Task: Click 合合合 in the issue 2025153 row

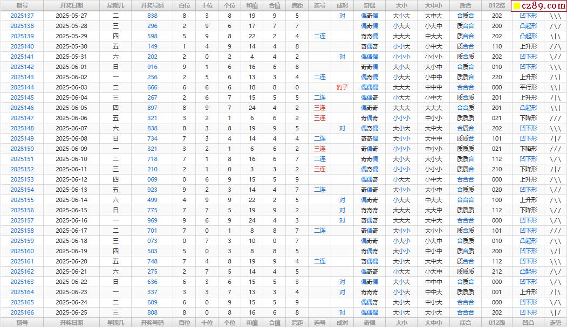Action: click(465, 179)
